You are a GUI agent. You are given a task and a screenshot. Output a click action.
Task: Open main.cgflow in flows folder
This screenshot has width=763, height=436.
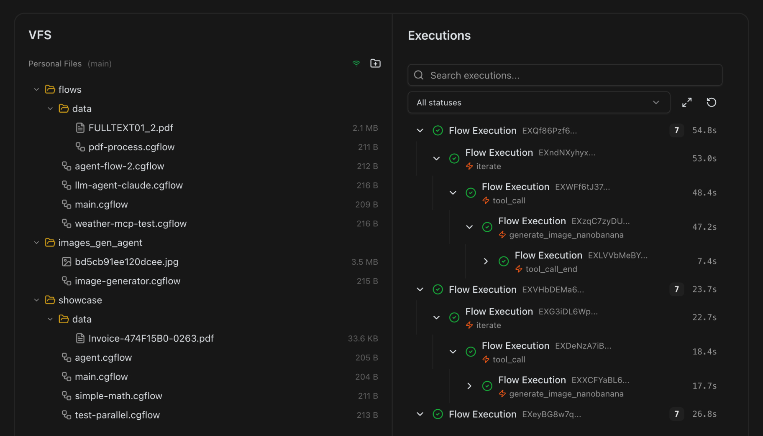click(x=101, y=205)
